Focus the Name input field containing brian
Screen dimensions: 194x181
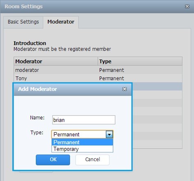point(84,120)
